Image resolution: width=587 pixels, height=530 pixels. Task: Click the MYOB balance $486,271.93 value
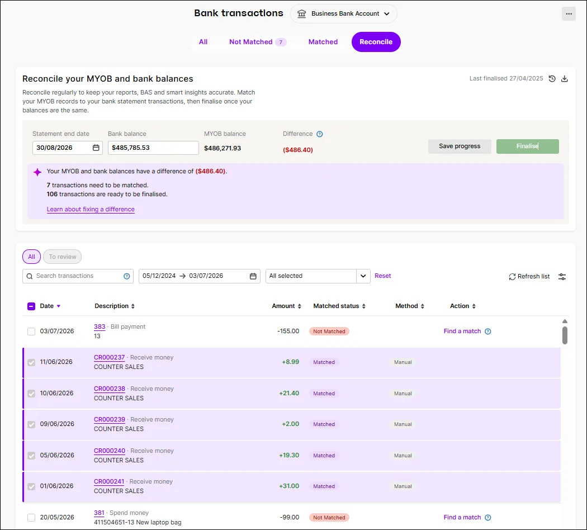(223, 149)
